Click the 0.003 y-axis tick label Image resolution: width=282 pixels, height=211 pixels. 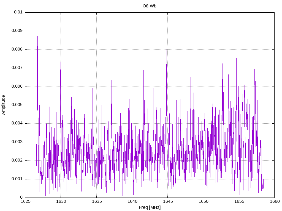coord(17,142)
